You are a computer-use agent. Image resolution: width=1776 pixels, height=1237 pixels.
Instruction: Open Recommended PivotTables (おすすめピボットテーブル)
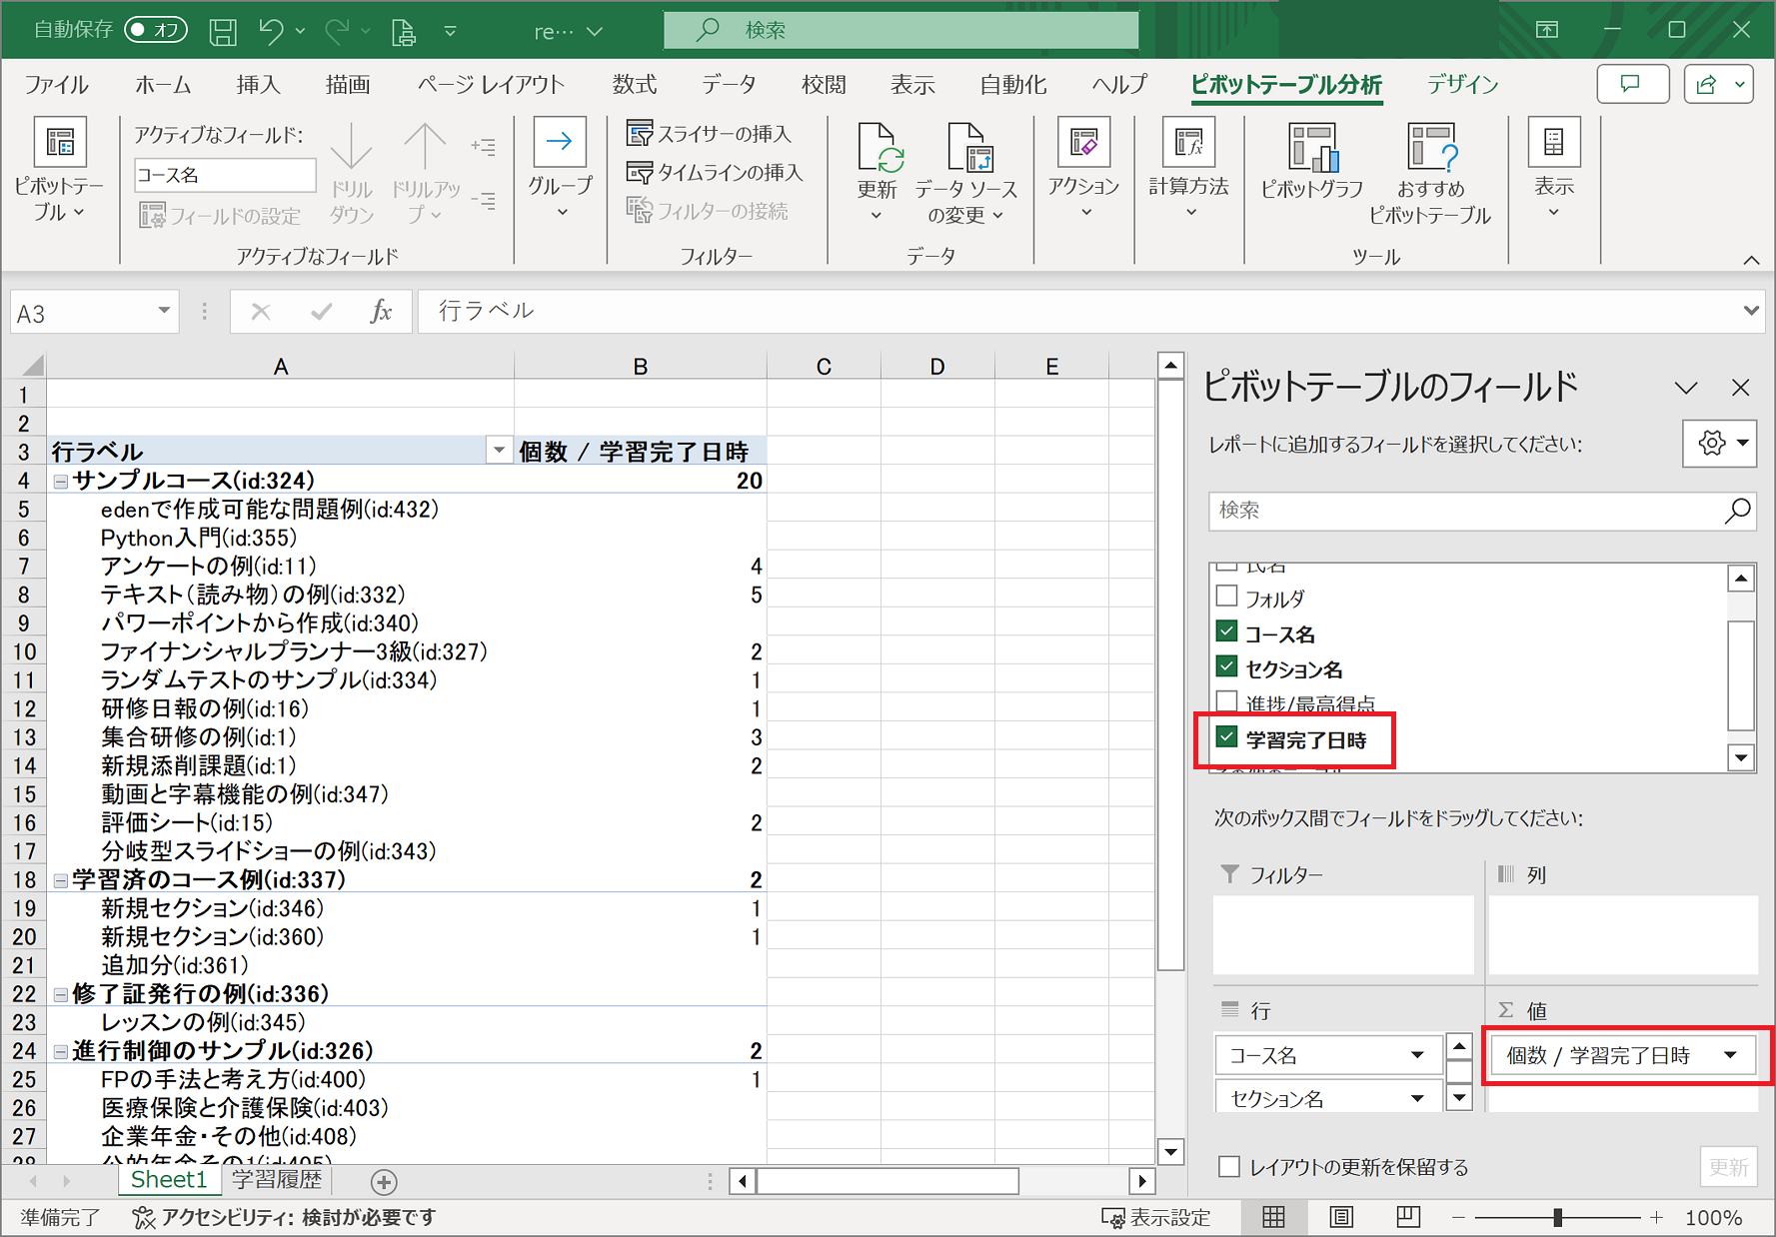coord(1430,172)
